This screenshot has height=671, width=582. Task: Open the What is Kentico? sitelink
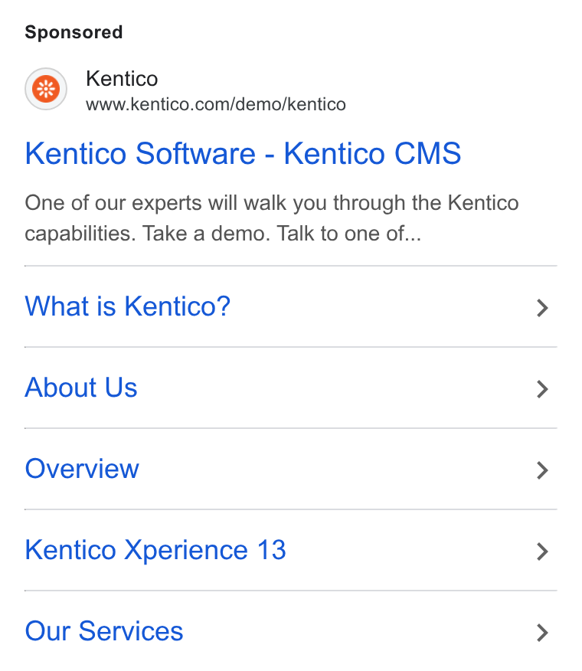[128, 306]
